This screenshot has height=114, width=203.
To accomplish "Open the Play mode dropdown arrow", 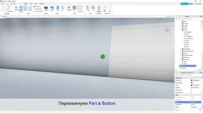I will (x=88, y=12).
